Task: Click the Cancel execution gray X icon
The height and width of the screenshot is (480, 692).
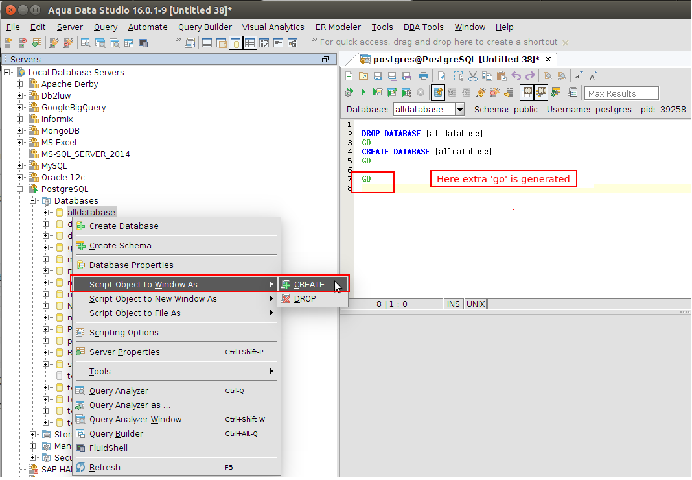Action: 421,92
